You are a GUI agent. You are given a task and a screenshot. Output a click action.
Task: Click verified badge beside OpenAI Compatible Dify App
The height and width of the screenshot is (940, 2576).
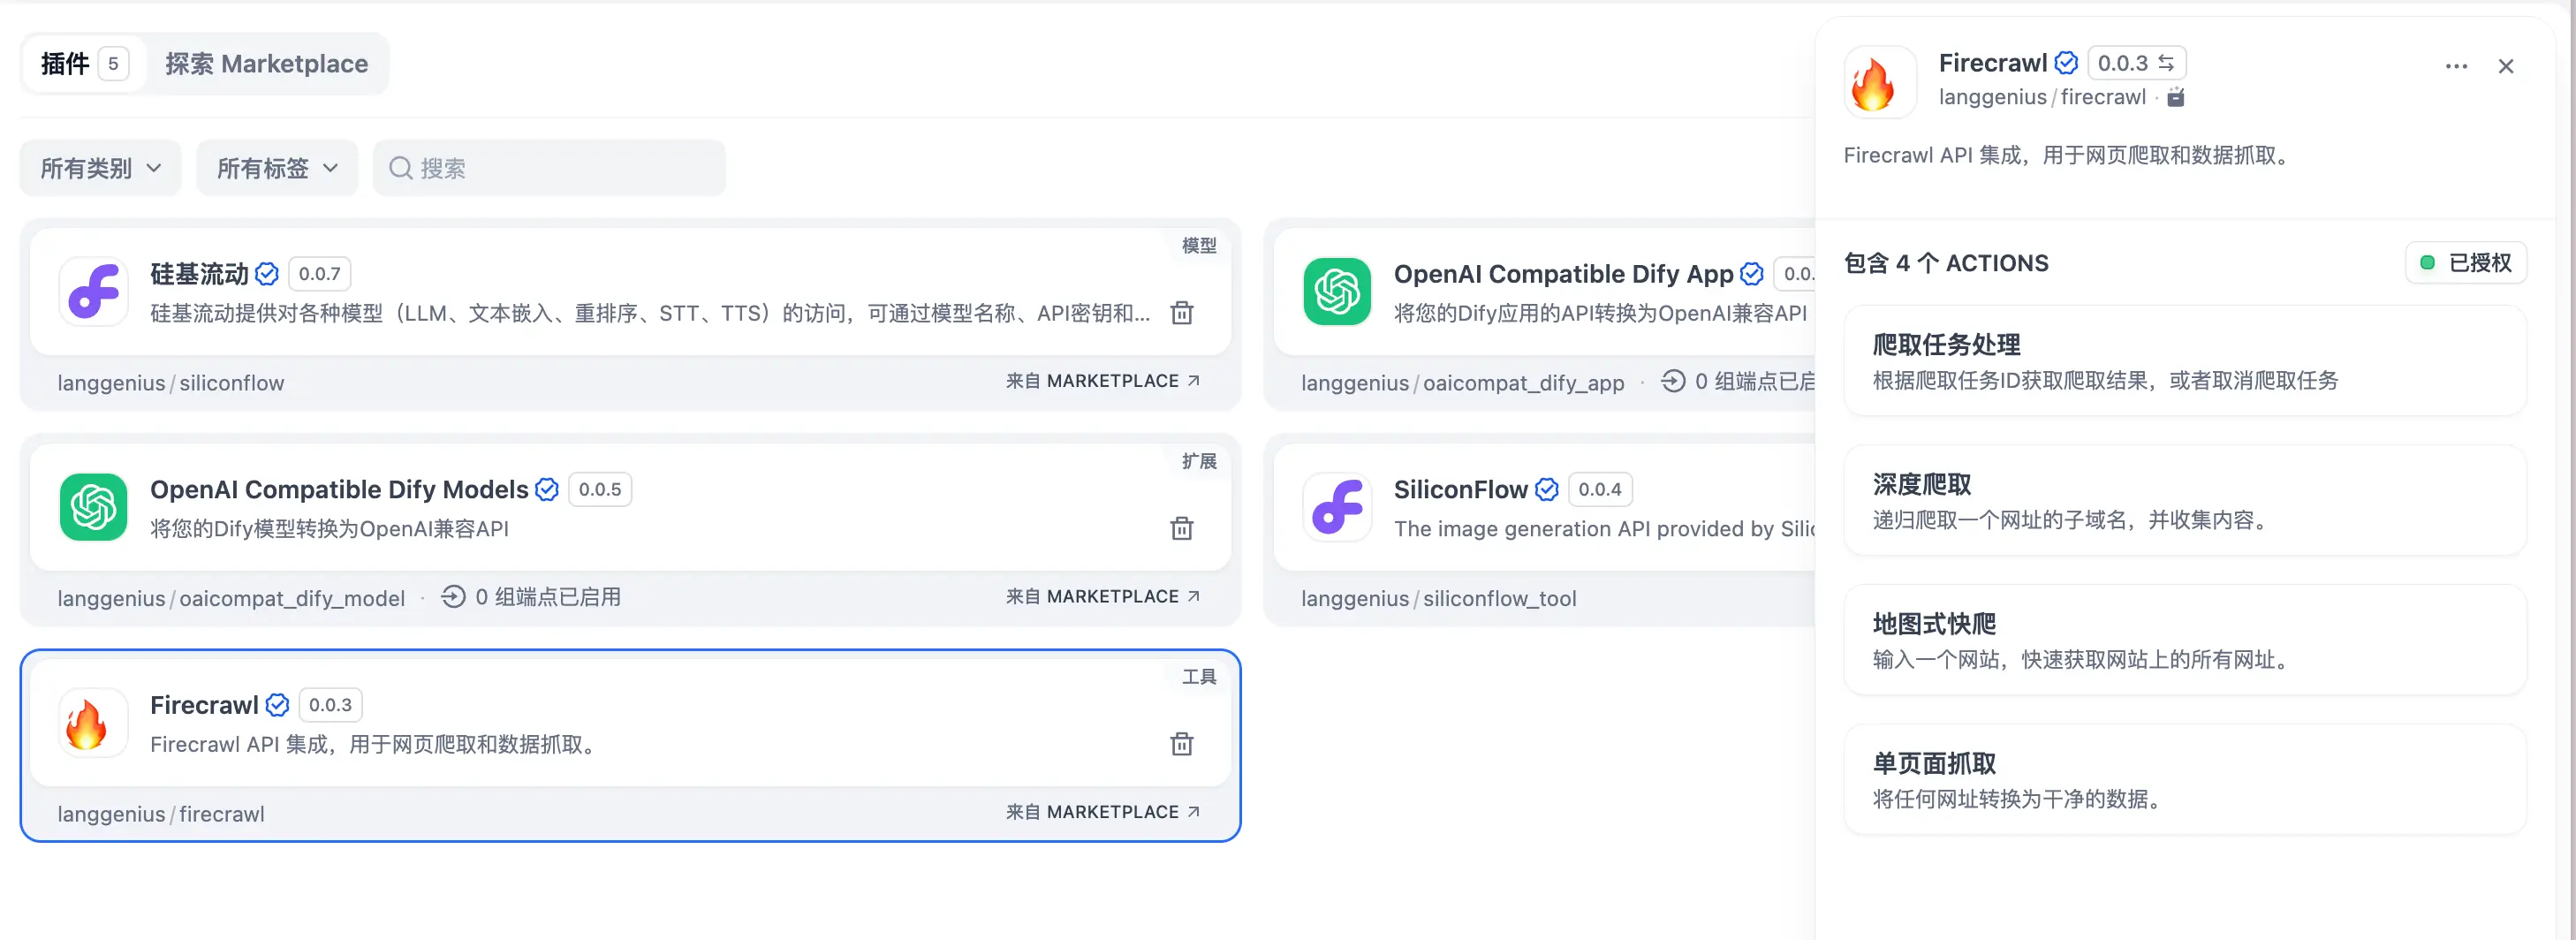click(x=1752, y=274)
